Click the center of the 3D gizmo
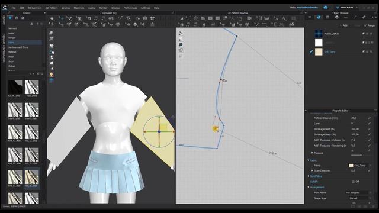This screenshot has height=213, width=379. pos(159,131)
